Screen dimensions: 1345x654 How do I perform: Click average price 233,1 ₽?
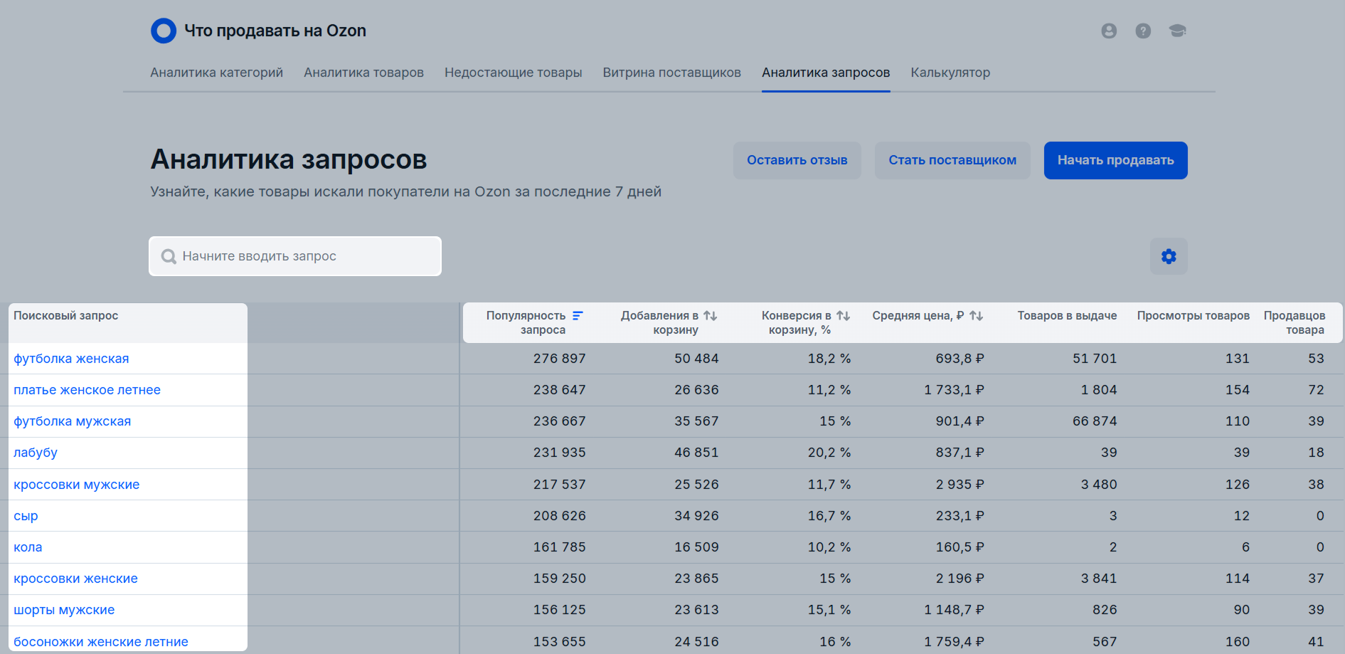coord(959,516)
